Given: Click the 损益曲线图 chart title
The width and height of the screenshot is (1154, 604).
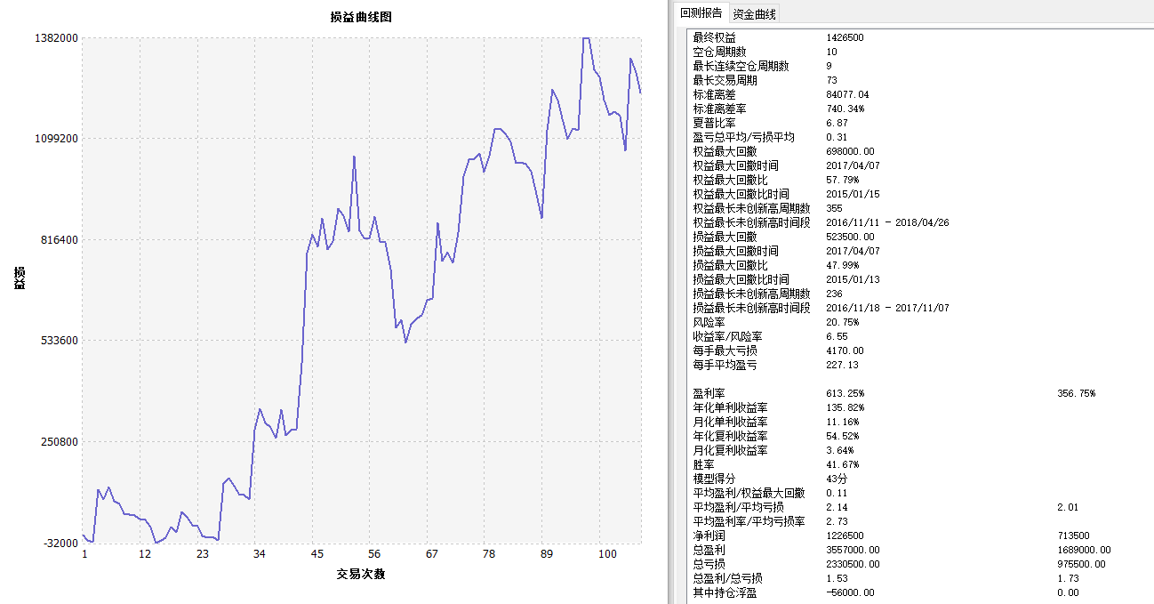Looking at the screenshot, I should (360, 17).
